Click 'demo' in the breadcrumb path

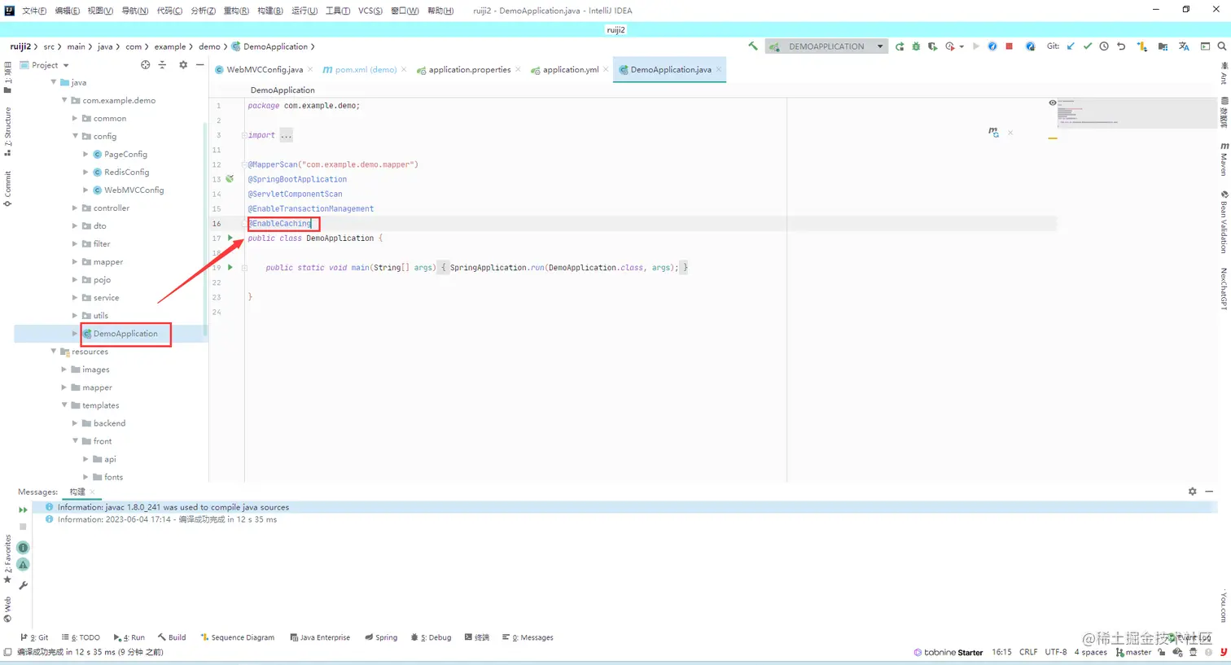[x=209, y=46]
